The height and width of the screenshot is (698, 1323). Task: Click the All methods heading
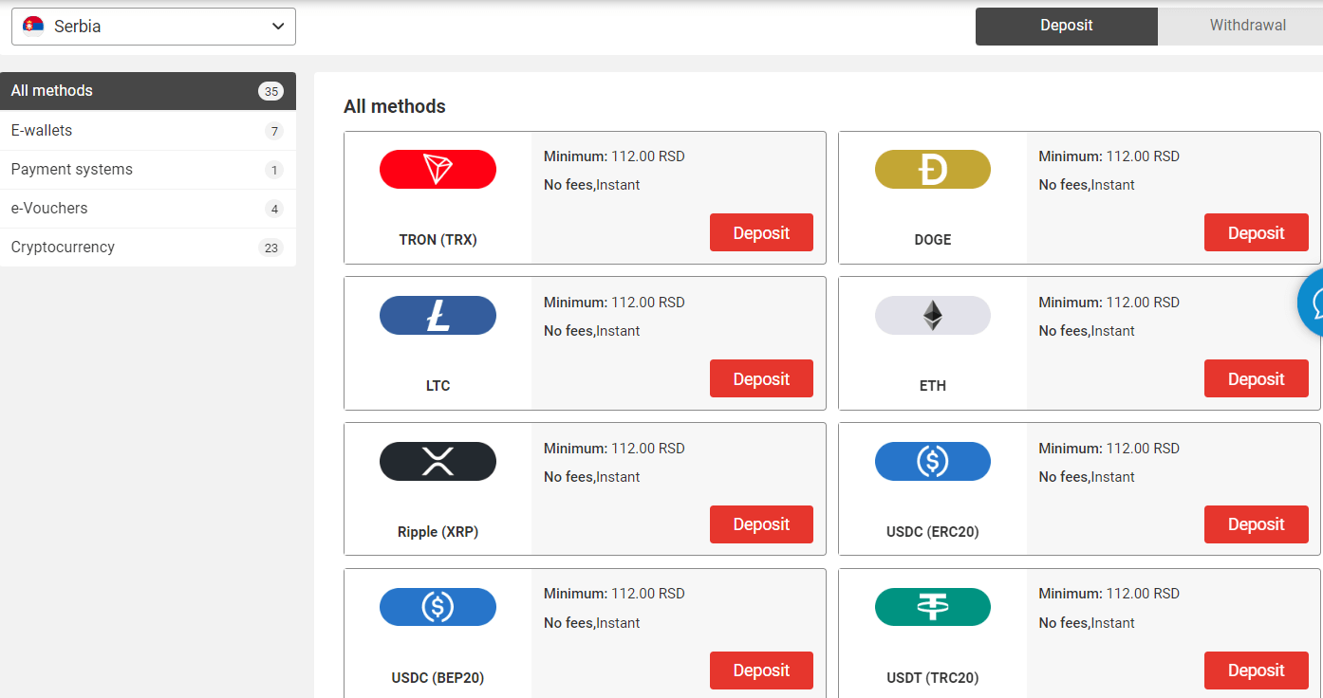pos(395,106)
